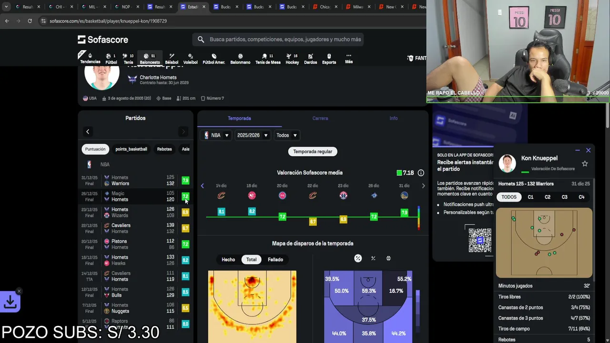
Task: Show earlier ratings with left chevron
Action: 203,186
